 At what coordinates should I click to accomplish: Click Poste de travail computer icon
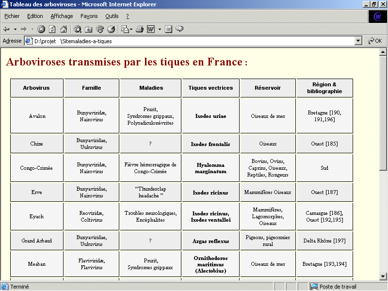[x=314, y=287]
